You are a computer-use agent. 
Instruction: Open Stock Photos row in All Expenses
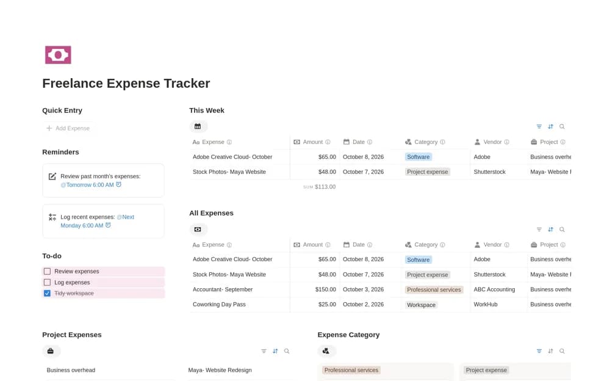[x=229, y=274]
